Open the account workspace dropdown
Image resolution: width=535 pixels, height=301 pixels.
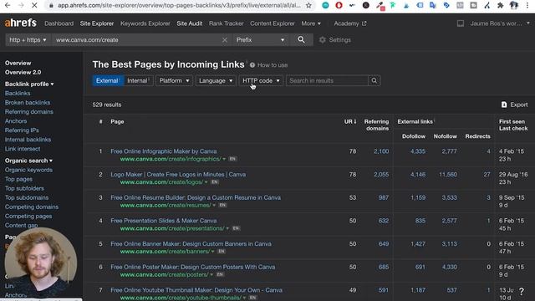pos(500,23)
